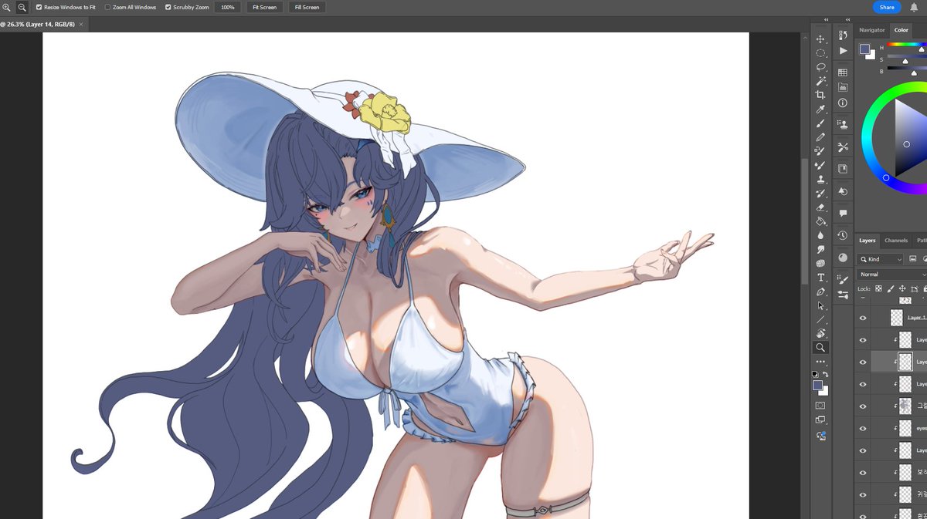Open the Comments speech bubble panel
This screenshot has width=927, height=519.
tap(843, 213)
